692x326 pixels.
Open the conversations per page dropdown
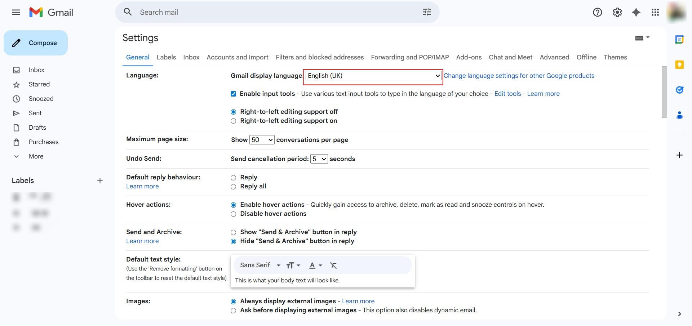pyautogui.click(x=262, y=140)
